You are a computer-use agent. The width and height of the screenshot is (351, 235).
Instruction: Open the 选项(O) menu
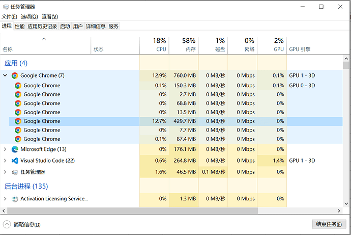(x=29, y=17)
